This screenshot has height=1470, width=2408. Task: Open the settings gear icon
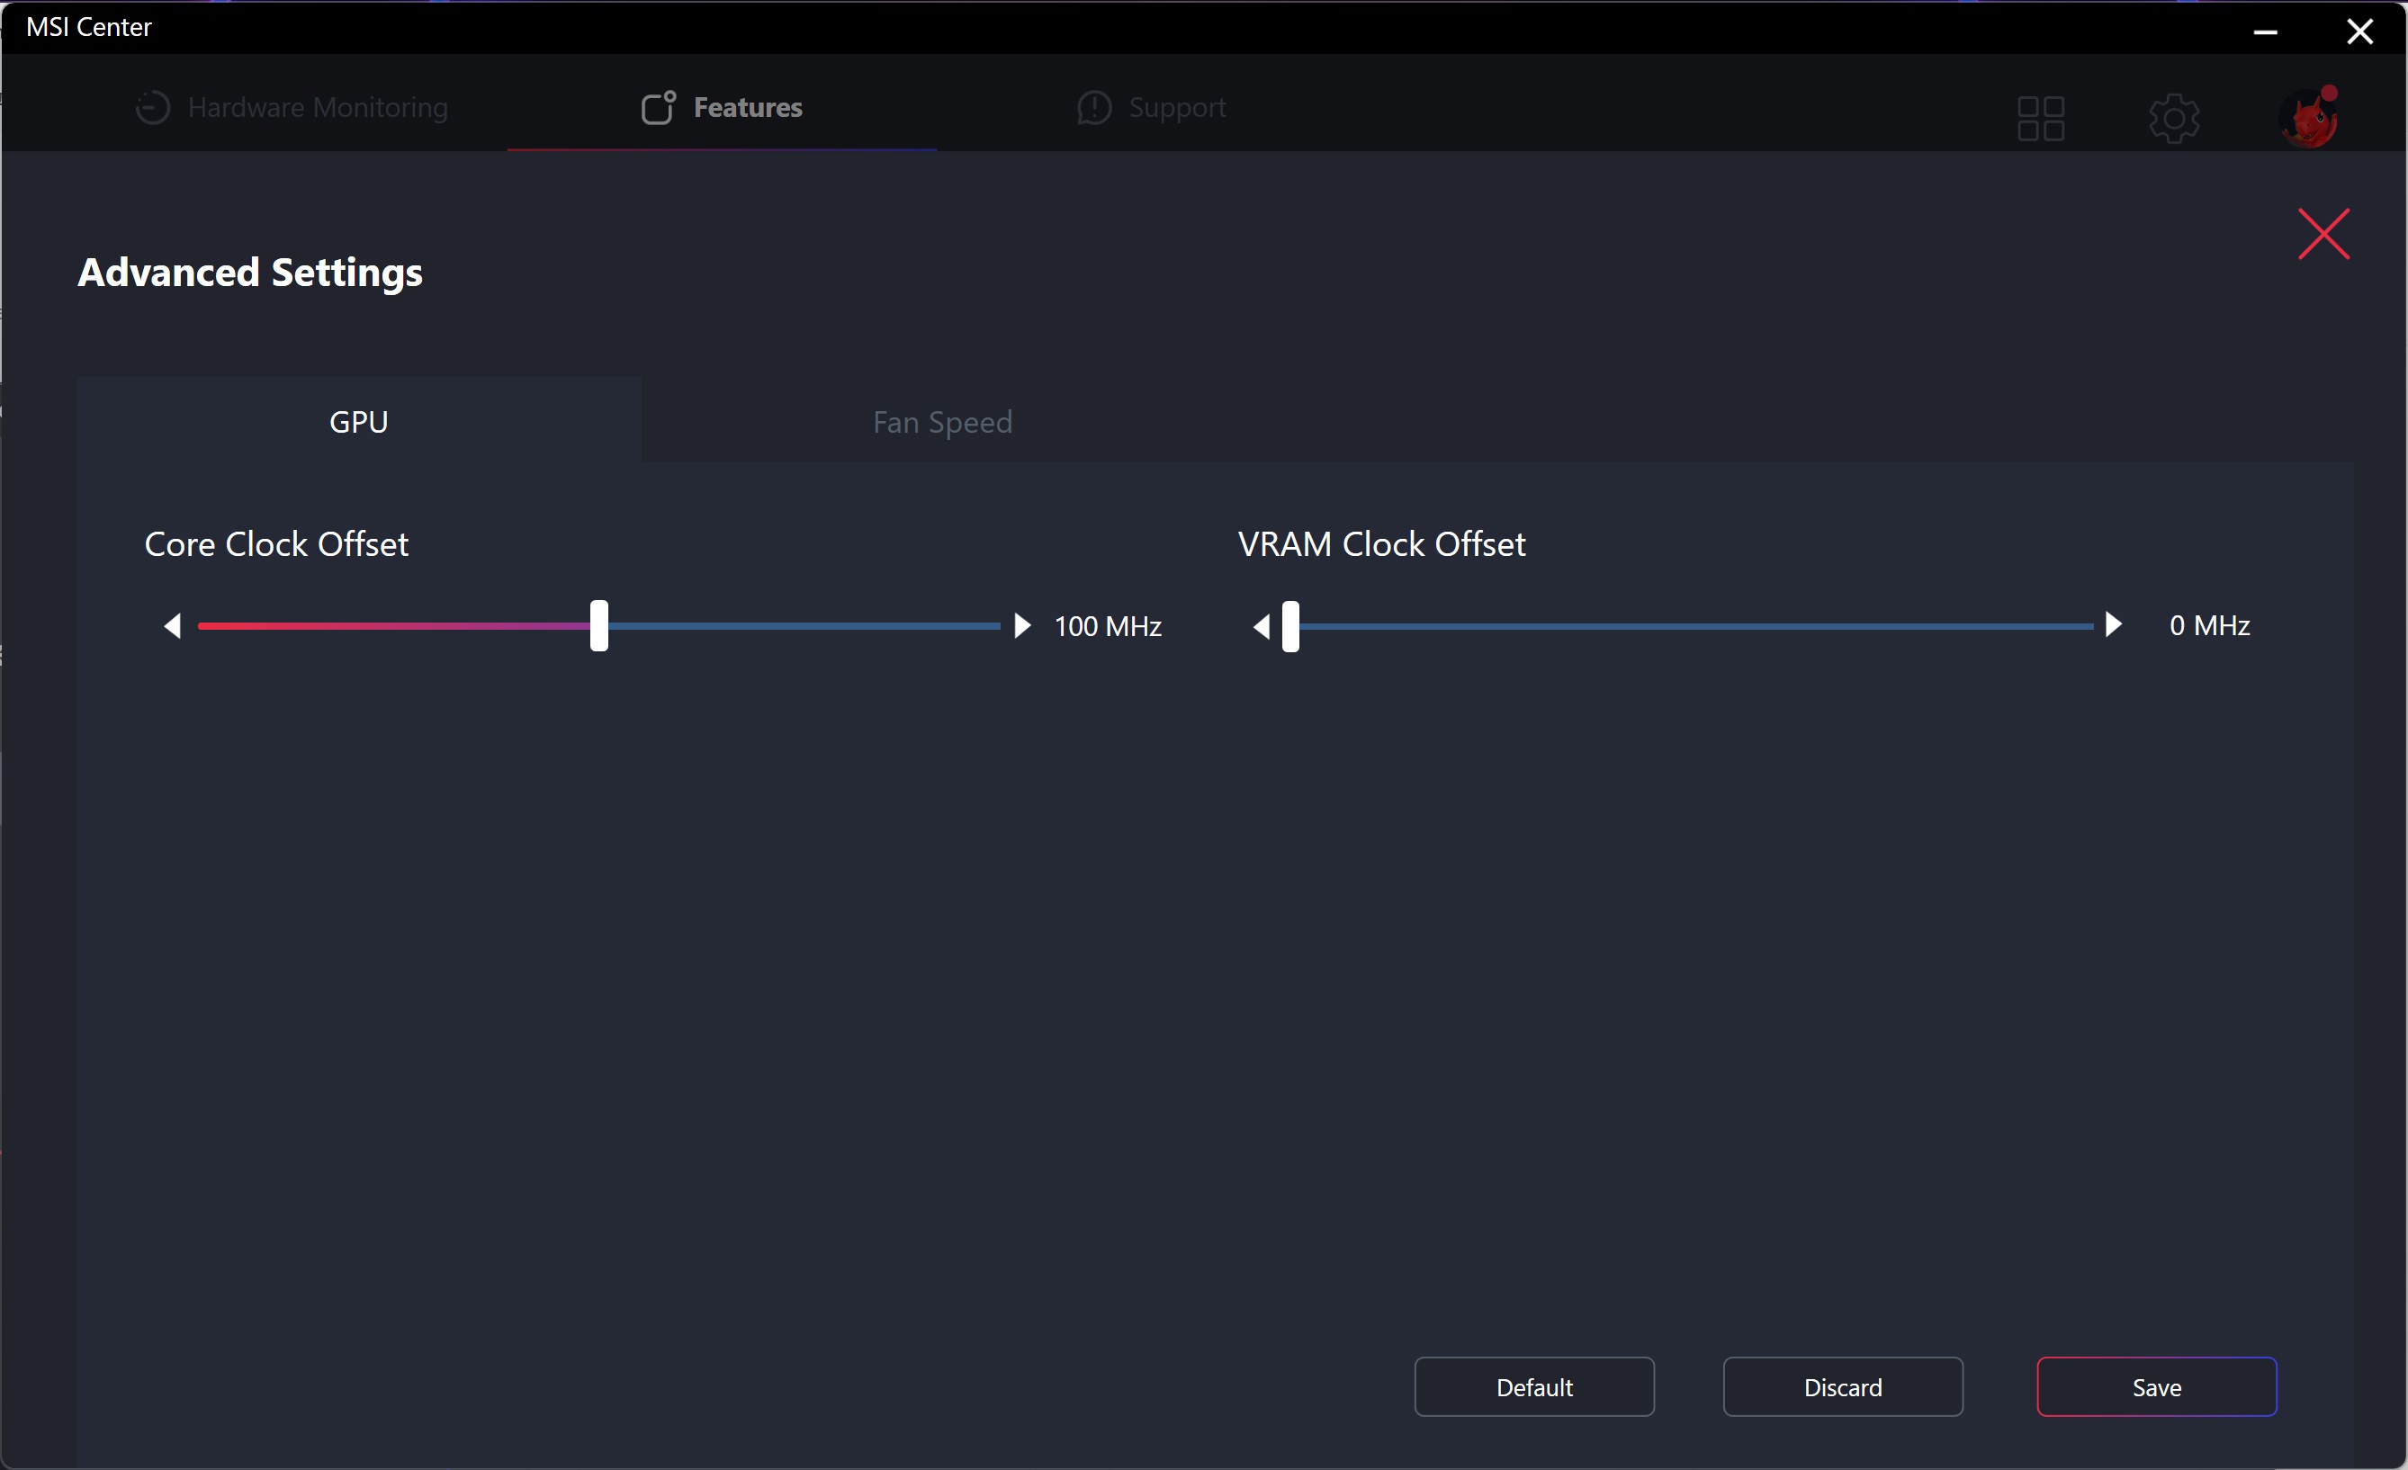2173,118
